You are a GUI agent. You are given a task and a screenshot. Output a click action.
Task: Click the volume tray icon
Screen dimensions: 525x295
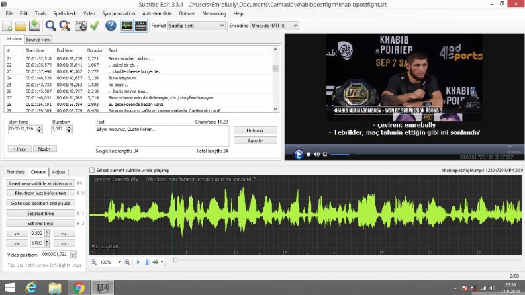coord(492,288)
